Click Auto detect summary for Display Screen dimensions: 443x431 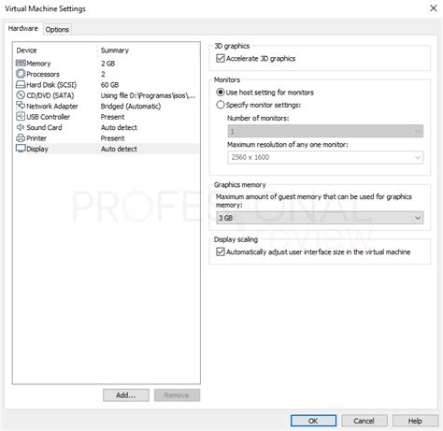(x=119, y=149)
